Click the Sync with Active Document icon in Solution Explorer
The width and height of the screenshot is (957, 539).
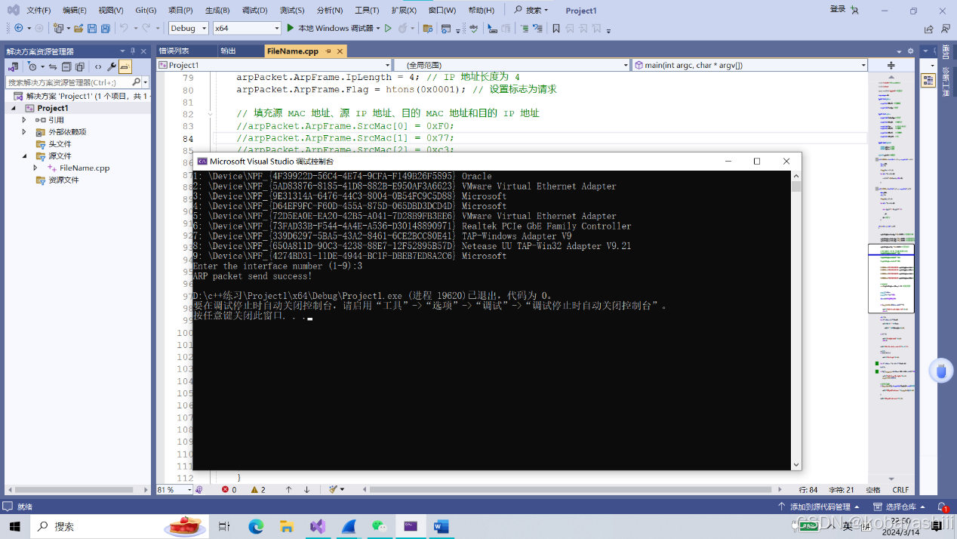click(x=53, y=66)
